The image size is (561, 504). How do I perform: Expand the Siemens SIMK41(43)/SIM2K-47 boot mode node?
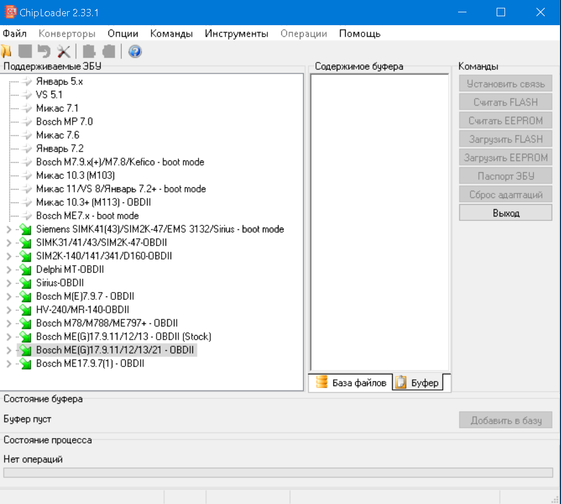(8, 229)
